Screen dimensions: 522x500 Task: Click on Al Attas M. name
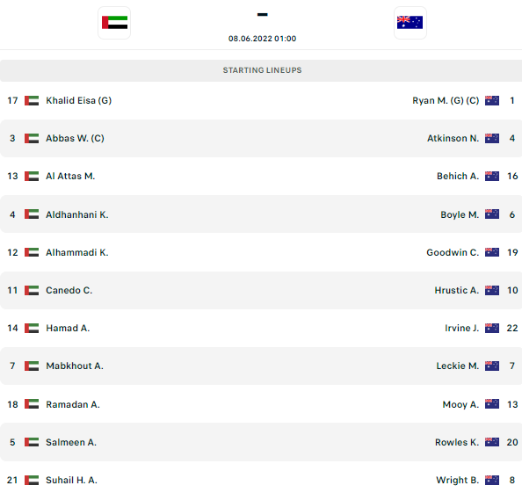click(70, 176)
